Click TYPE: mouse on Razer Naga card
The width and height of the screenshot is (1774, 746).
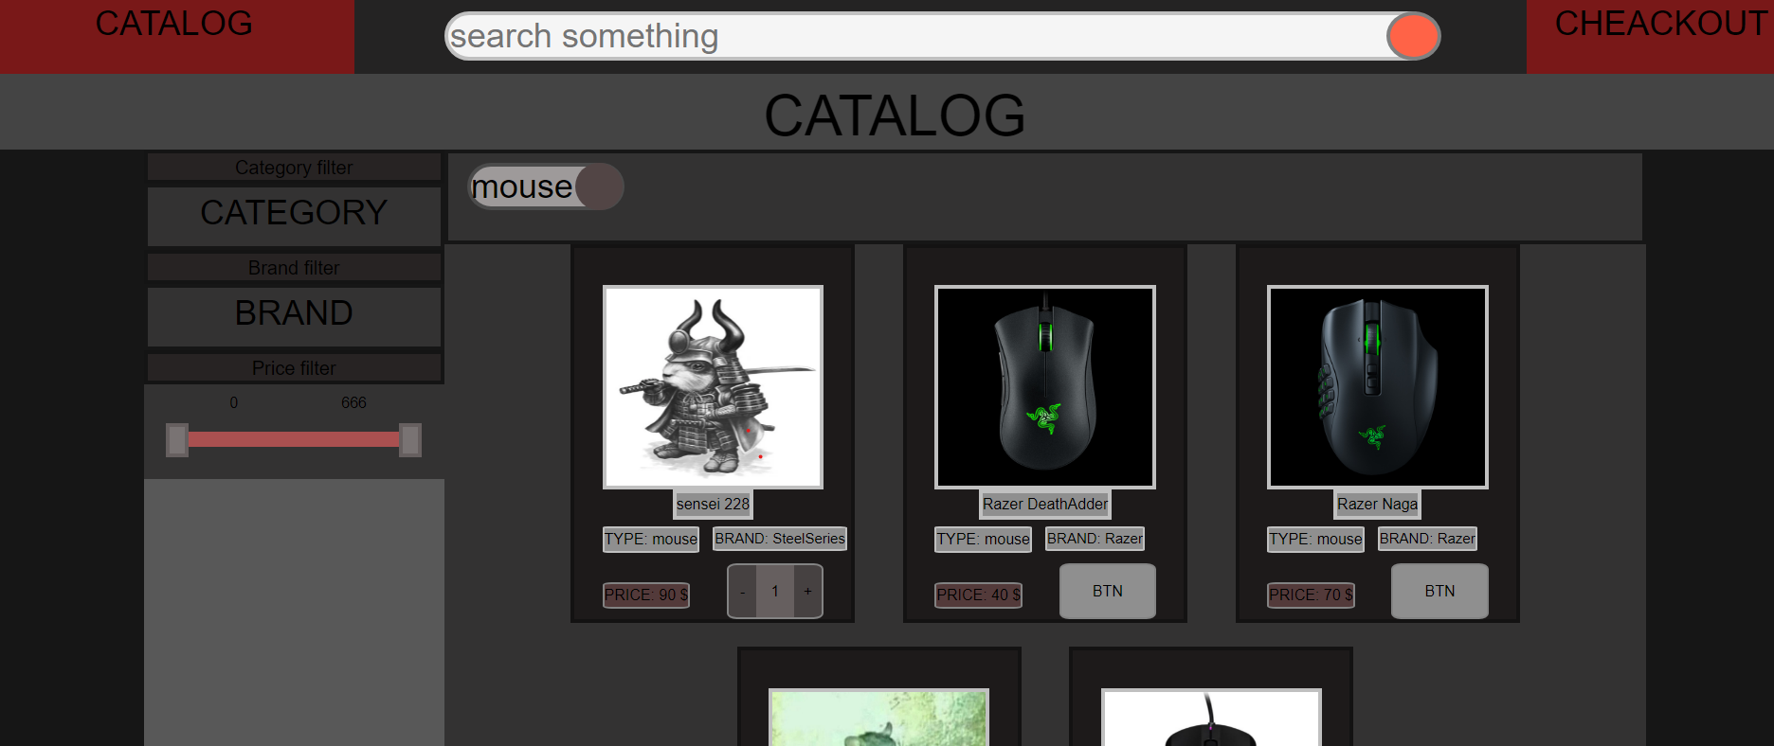[1315, 540]
